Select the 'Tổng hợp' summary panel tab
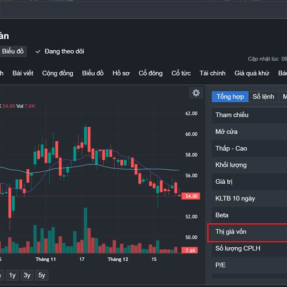 pos(230,97)
